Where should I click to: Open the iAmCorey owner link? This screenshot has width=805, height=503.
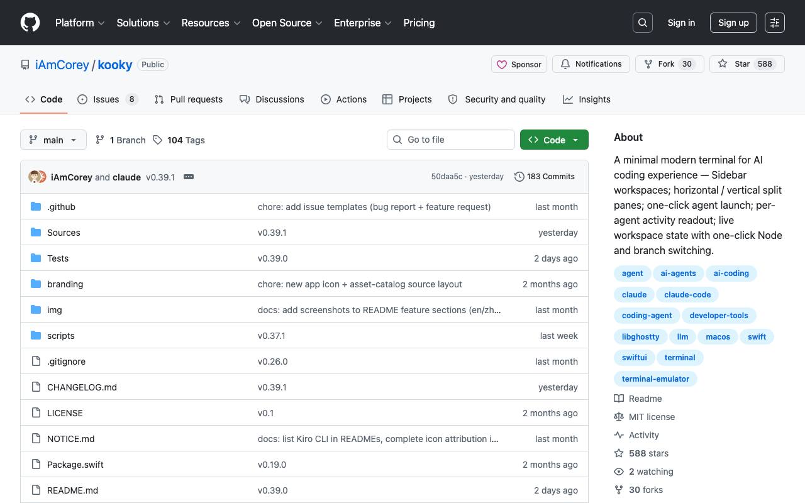coord(62,65)
